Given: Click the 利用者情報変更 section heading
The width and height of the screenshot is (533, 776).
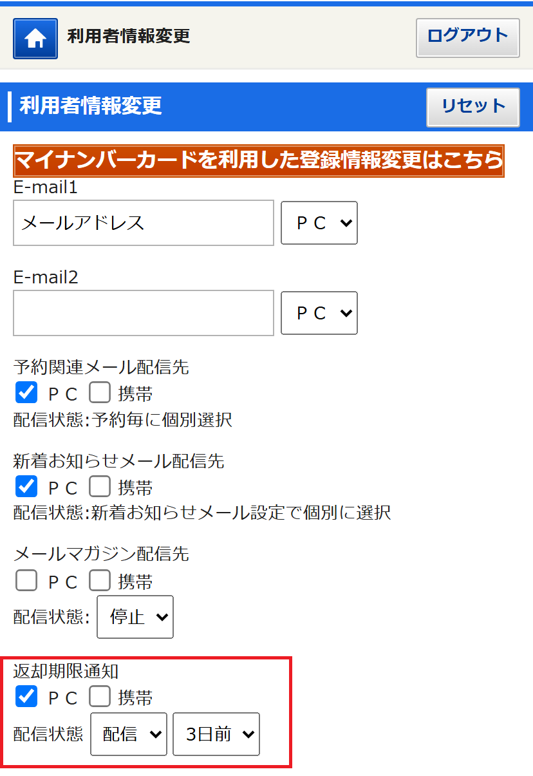Looking at the screenshot, I should [91, 106].
